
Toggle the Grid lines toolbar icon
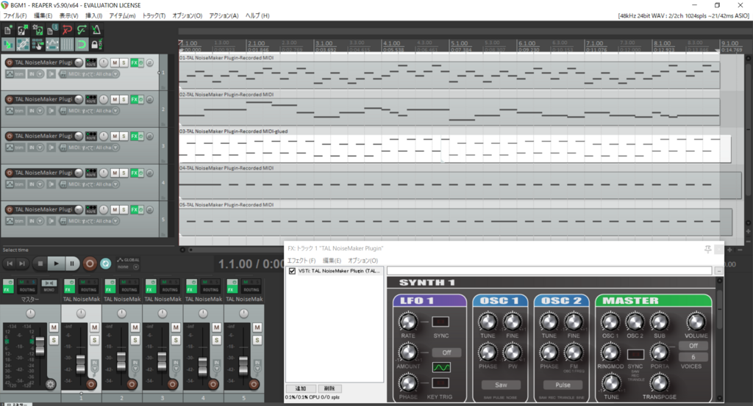click(x=67, y=45)
